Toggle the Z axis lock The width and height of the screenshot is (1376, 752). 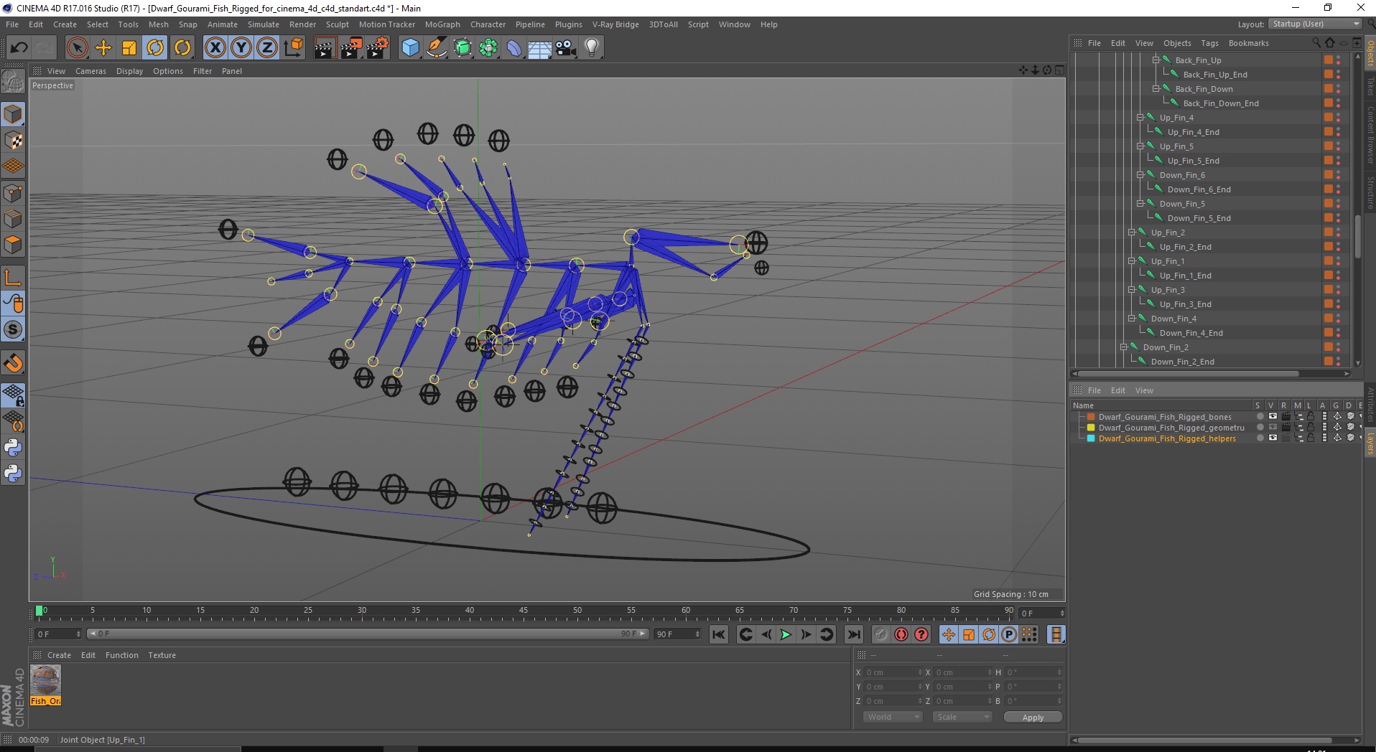point(267,48)
